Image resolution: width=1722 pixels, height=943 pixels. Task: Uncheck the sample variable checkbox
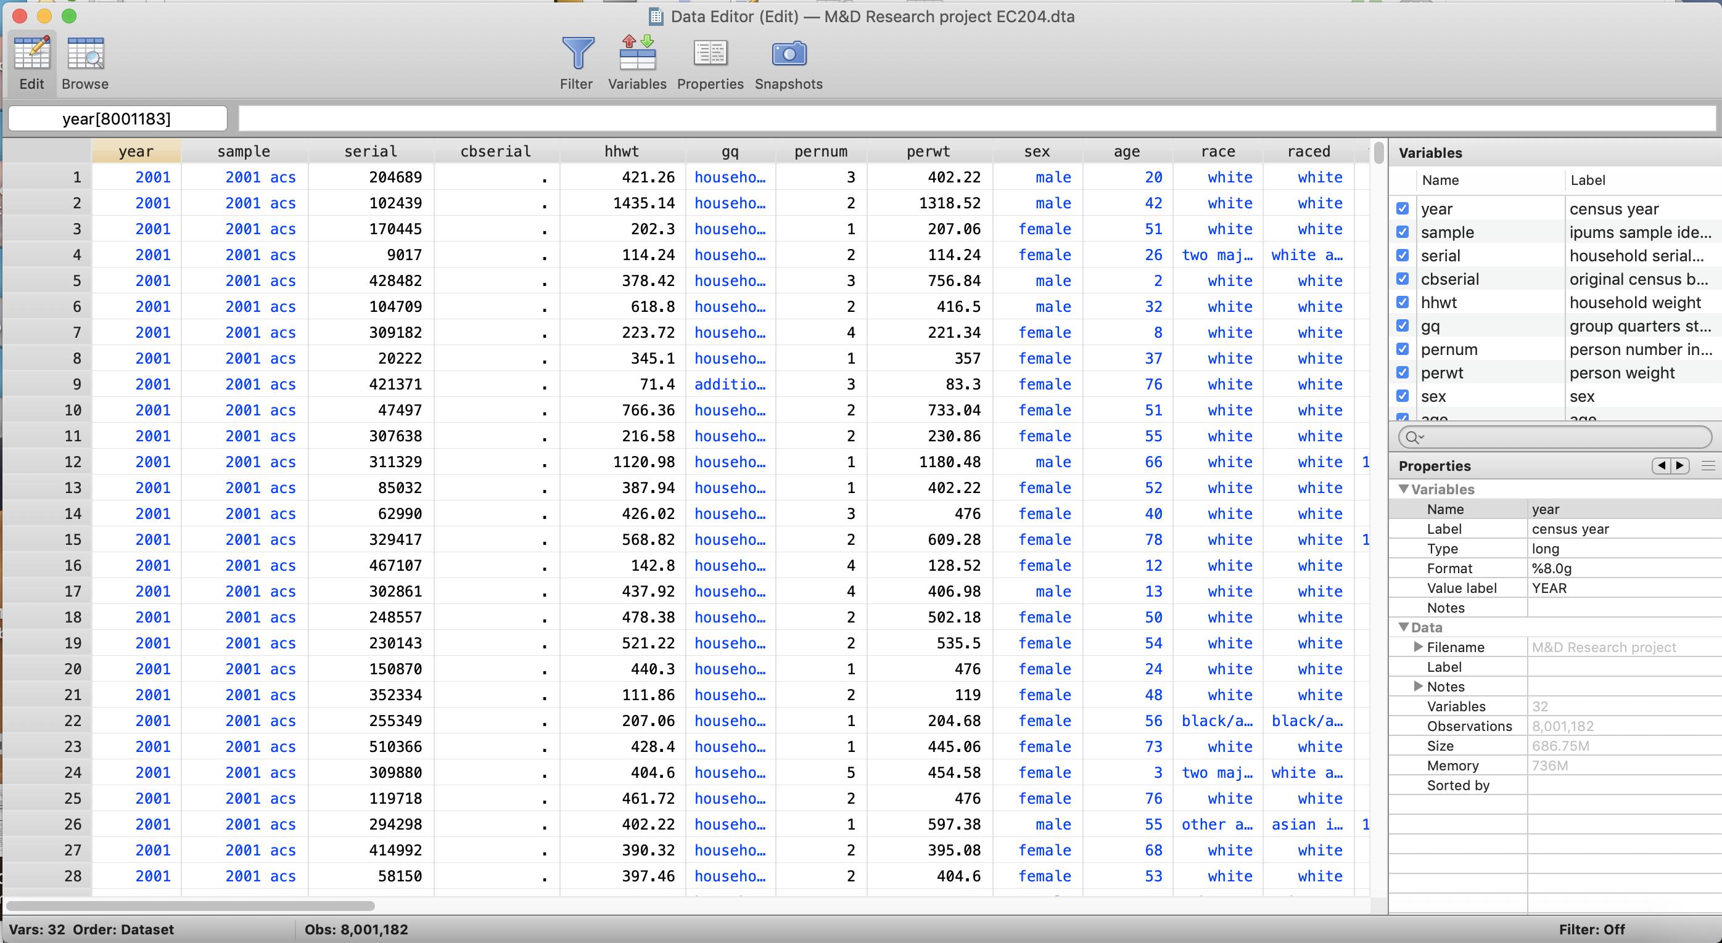click(1403, 232)
